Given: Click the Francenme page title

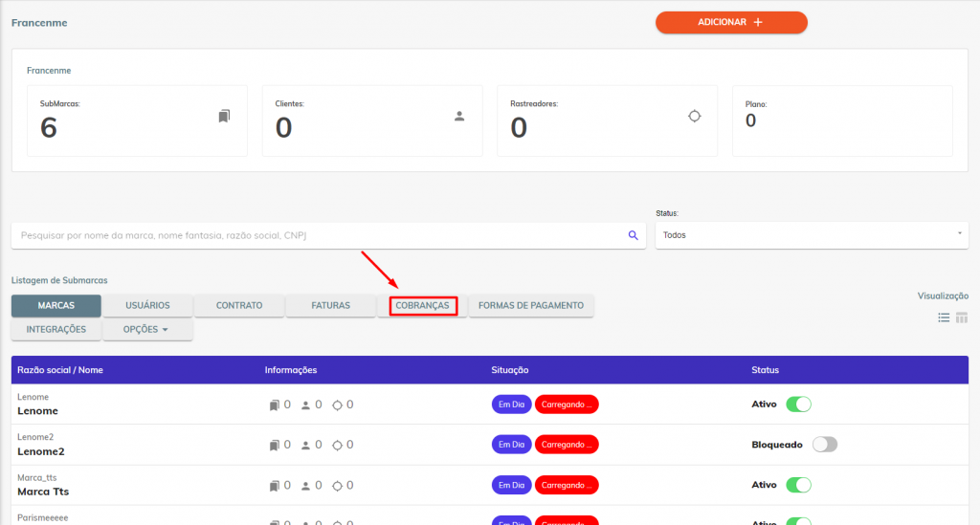Looking at the screenshot, I should coord(39,23).
